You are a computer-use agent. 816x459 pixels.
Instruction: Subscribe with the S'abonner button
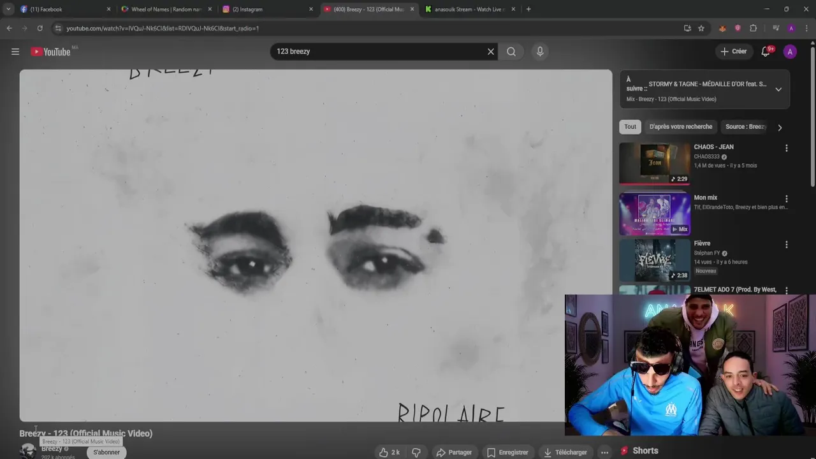[106, 452]
